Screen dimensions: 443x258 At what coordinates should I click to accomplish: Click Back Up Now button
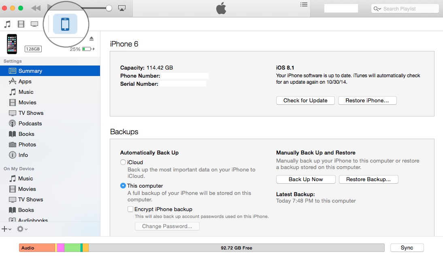(x=306, y=179)
